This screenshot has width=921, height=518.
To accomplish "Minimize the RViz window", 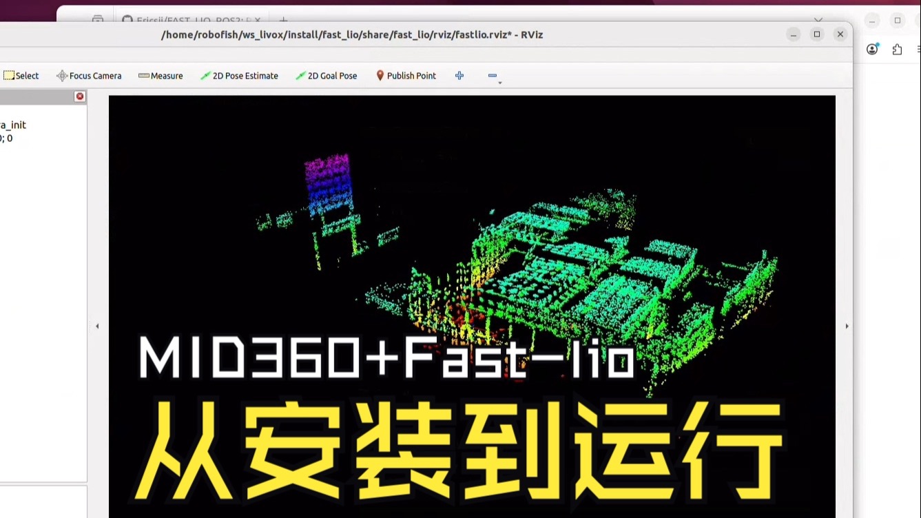I will coord(794,34).
